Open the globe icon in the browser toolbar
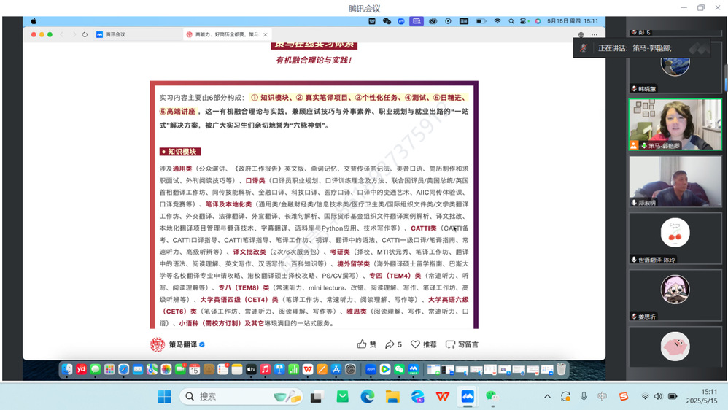 (x=581, y=35)
